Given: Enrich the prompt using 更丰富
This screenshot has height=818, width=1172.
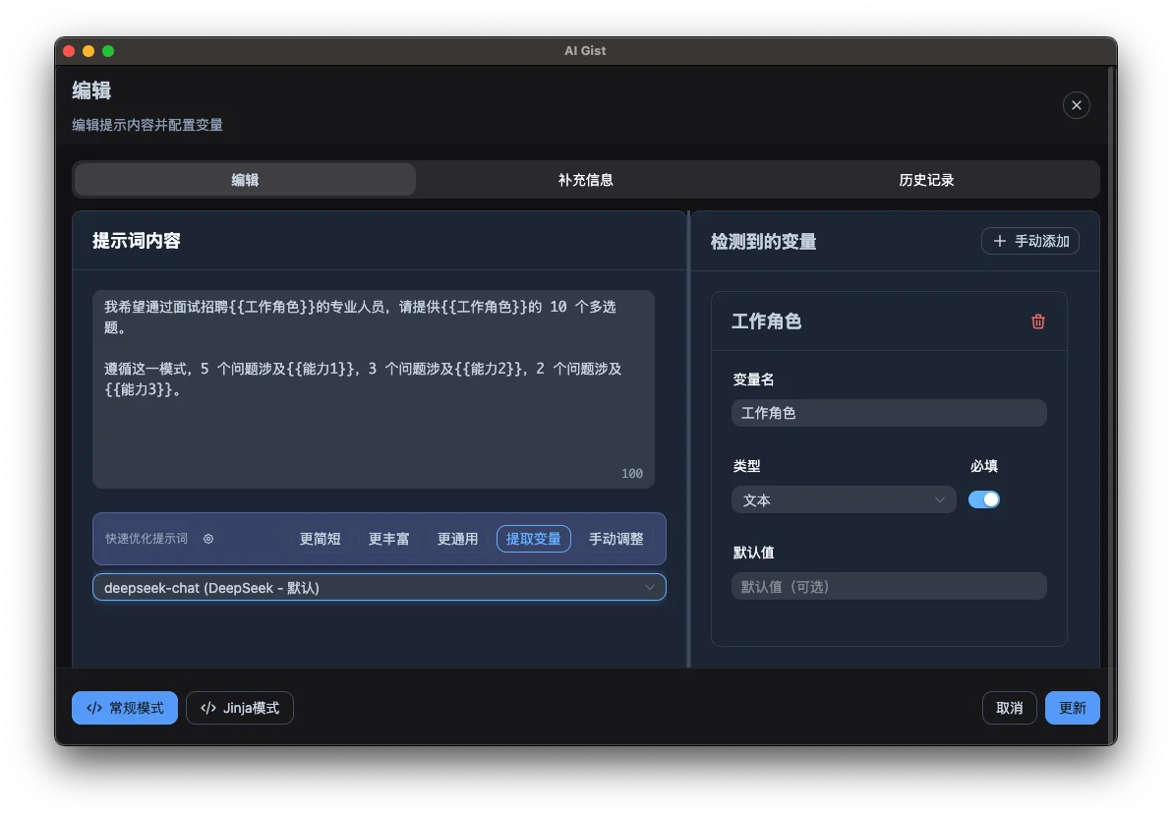Looking at the screenshot, I should (388, 538).
